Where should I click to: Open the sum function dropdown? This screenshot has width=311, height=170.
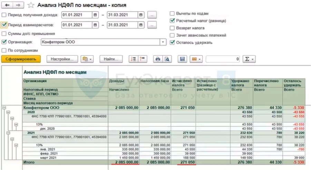point(249,59)
